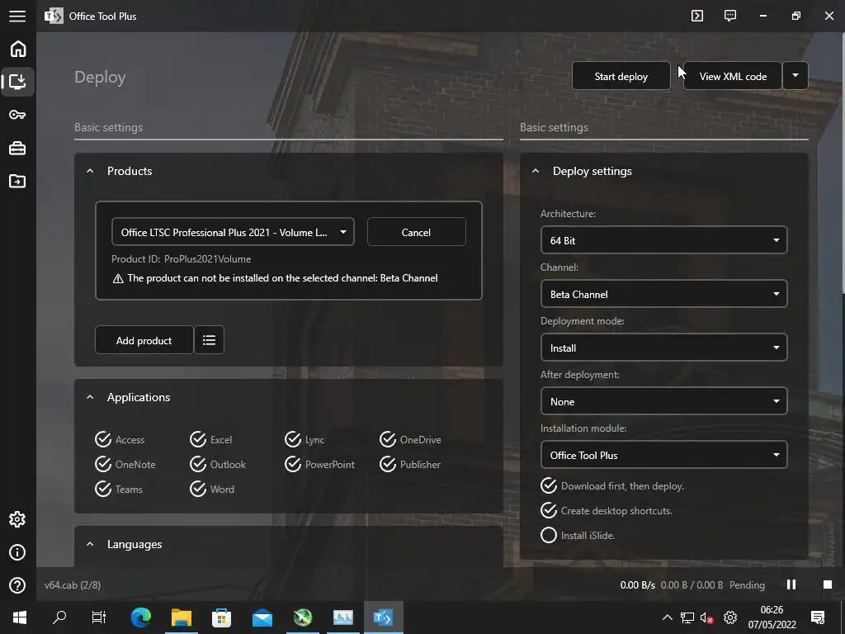This screenshot has width=845, height=634.
Task: Open the About info icon
Action: coord(18,552)
